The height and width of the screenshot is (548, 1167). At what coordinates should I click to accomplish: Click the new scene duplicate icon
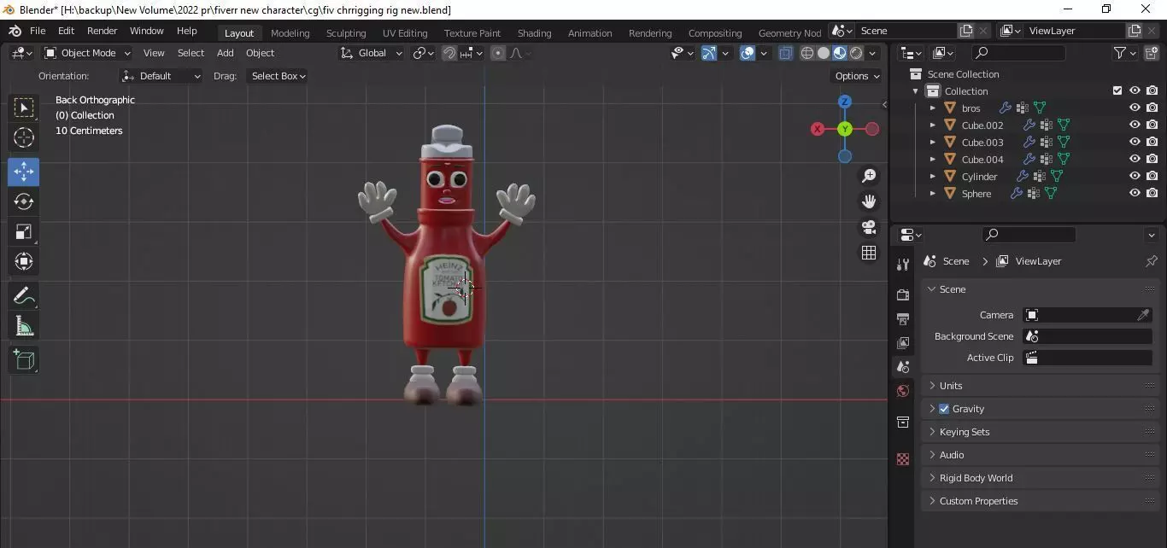pyautogui.click(x=966, y=31)
